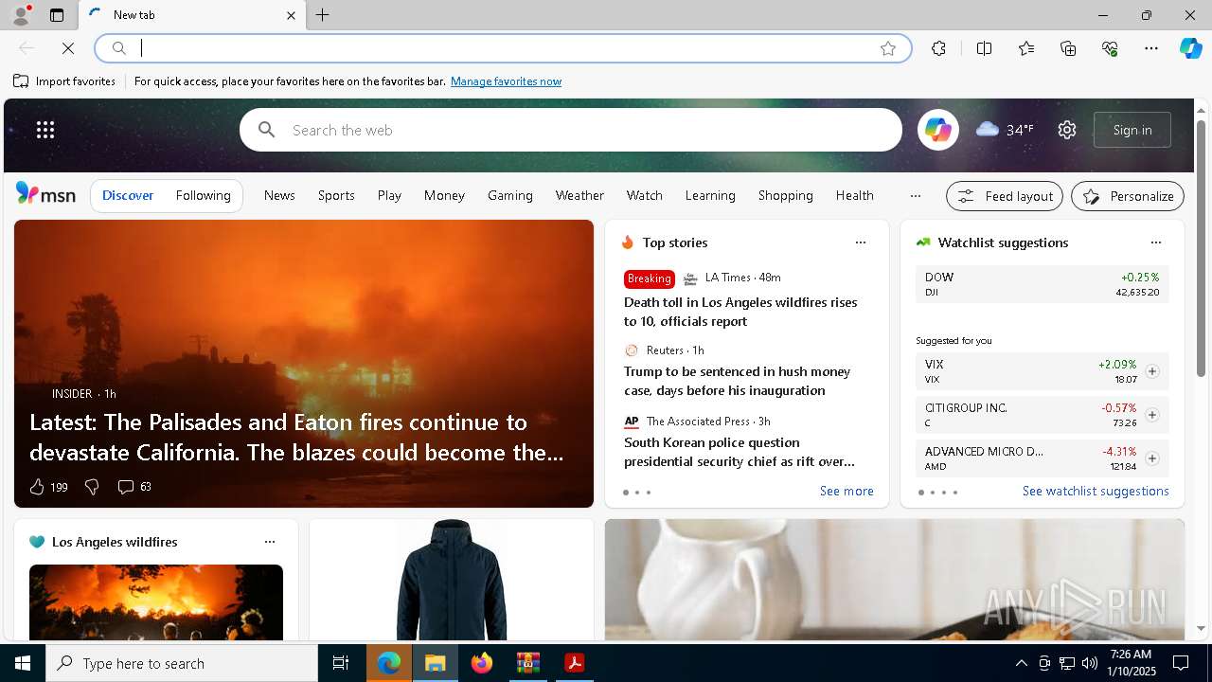The width and height of the screenshot is (1212, 682).
Task: Open page settings gear icon
Action: pos(1067,130)
